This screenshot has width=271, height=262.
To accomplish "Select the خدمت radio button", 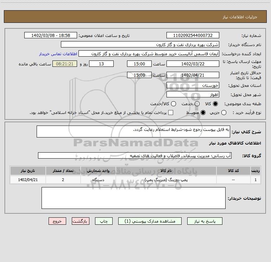I will pyautogui.click(x=197, y=104).
